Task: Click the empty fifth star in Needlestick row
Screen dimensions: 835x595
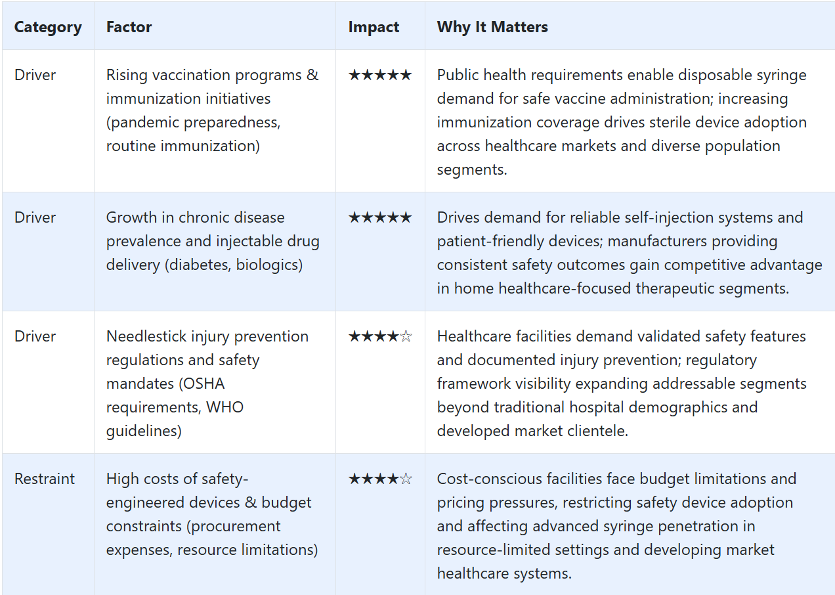Action: pos(406,337)
